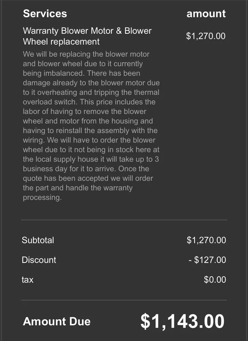Click the amount column header

pos(206,14)
